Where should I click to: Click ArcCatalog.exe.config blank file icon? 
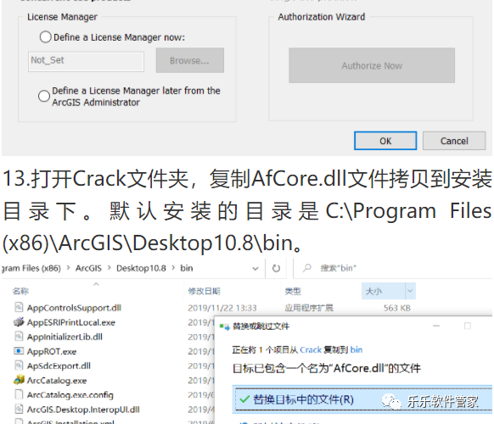pos(19,394)
